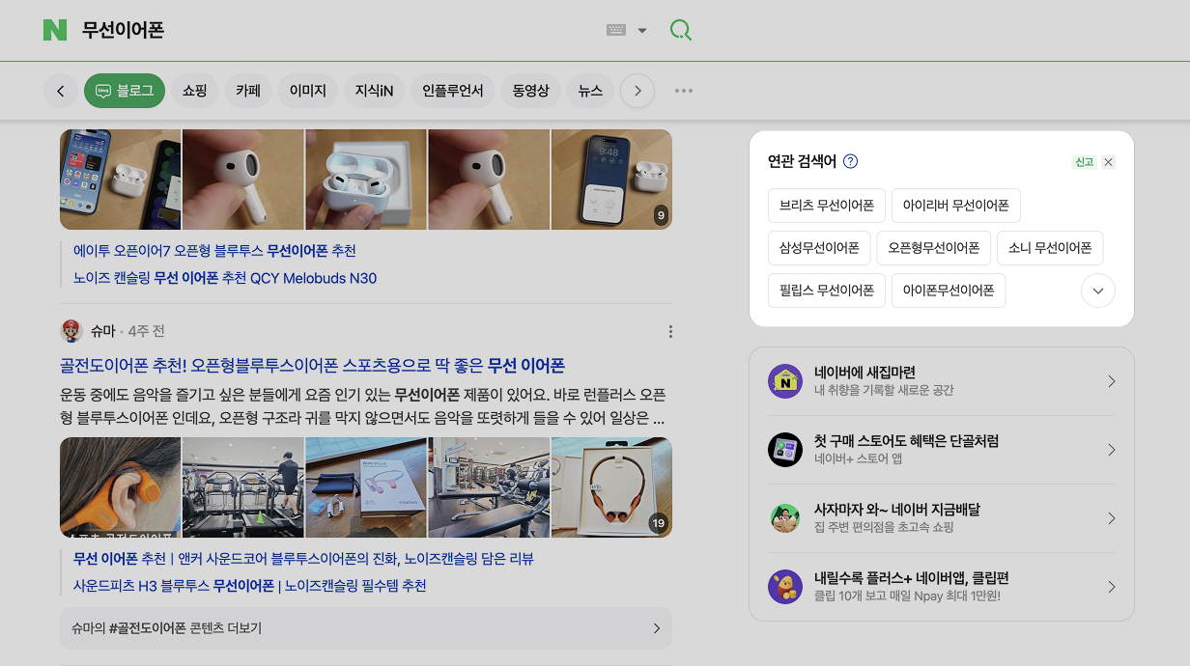This screenshot has height=666, width=1190.
Task: Open the 네이버에 새집마련 banner text
Action: (884, 381)
